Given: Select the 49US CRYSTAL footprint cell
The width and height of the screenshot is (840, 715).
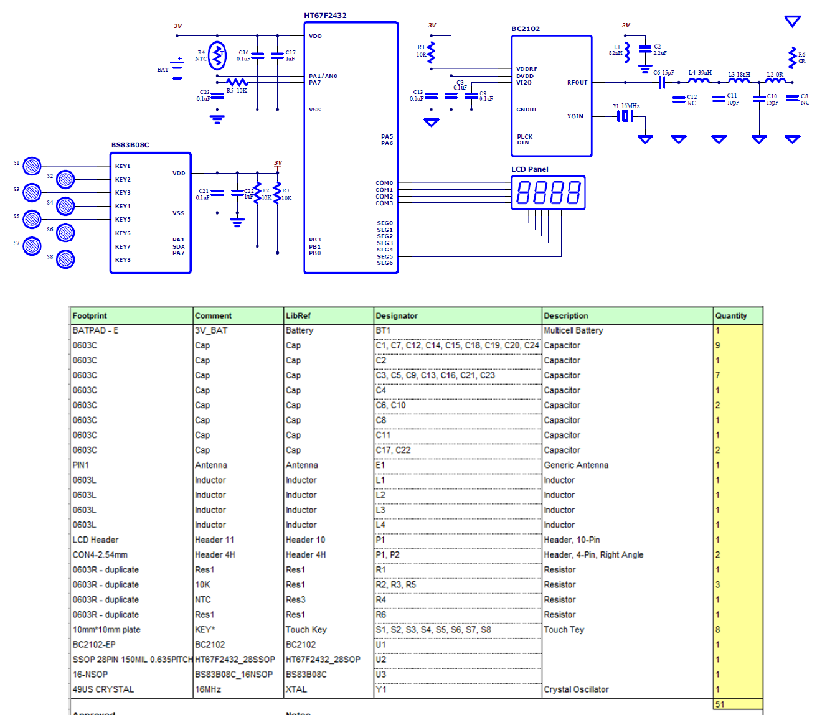Looking at the screenshot, I should pos(131,689).
